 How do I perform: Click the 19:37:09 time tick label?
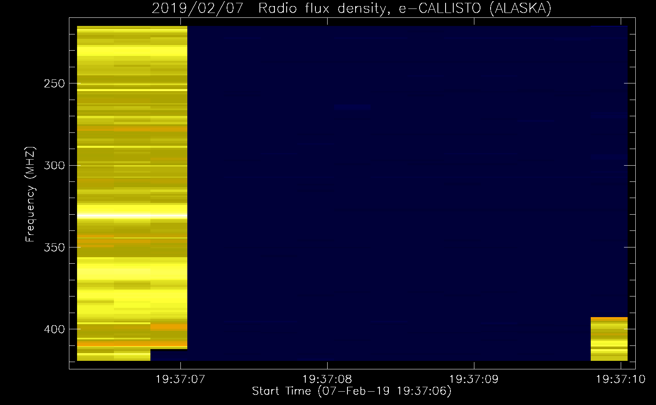[x=474, y=379]
